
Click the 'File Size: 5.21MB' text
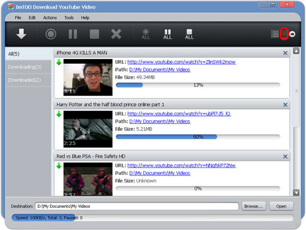133,129
